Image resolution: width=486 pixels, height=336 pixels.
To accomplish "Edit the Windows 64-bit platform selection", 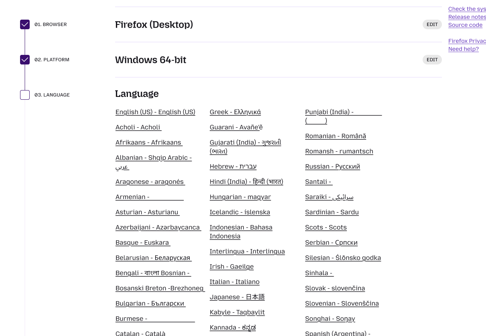I will [x=432, y=60].
